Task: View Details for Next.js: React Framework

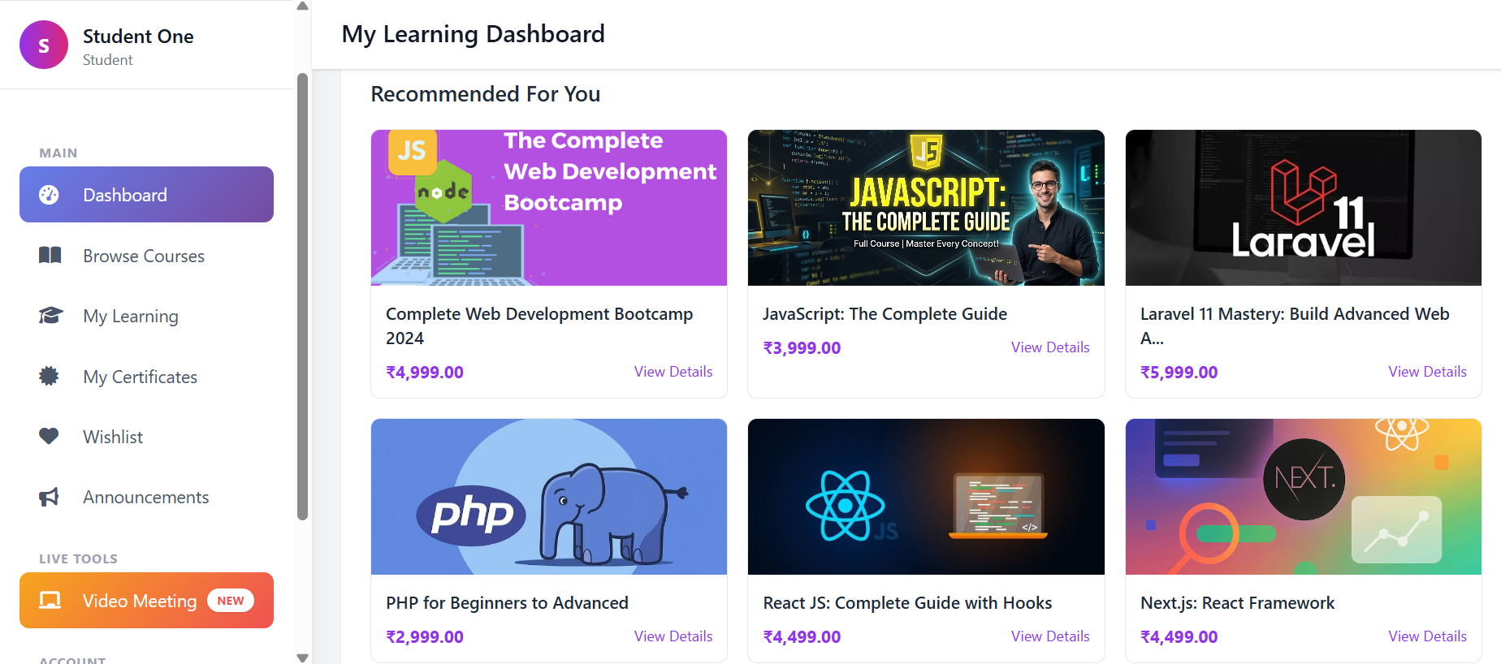Action: tap(1427, 636)
